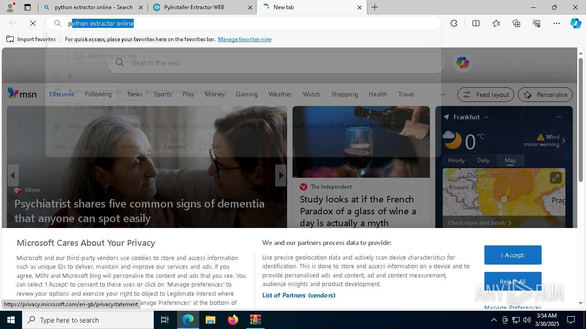Open the browser profile icon
Screen dimensions: 586x329
10,7
